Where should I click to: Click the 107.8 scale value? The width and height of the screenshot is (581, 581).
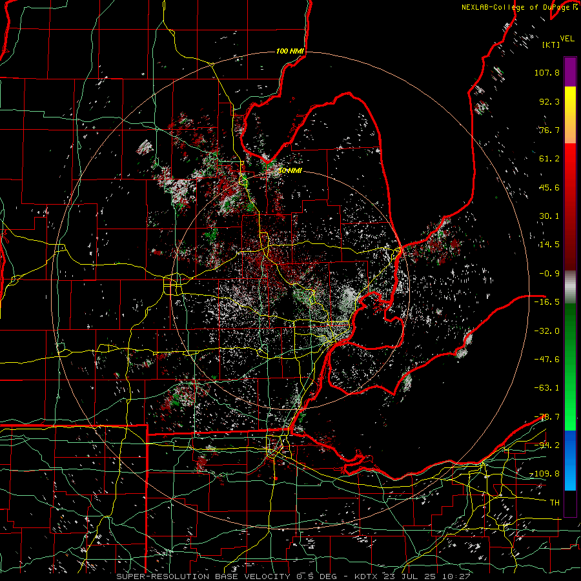547,72
